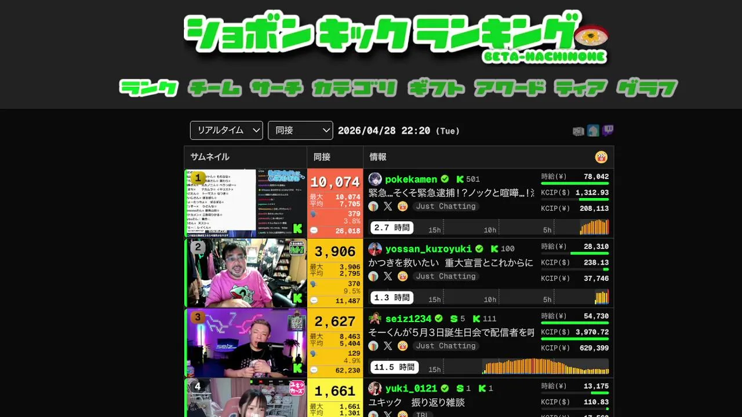Click yossan_kuroyuki's round avatar
742x417 pixels.
pos(374,248)
